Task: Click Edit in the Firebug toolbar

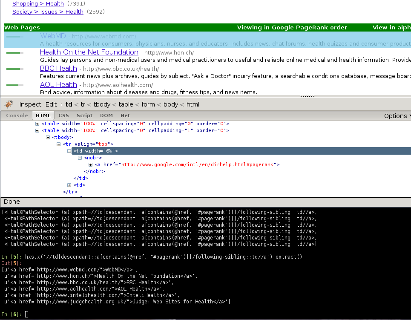Action: pyautogui.click(x=51, y=104)
